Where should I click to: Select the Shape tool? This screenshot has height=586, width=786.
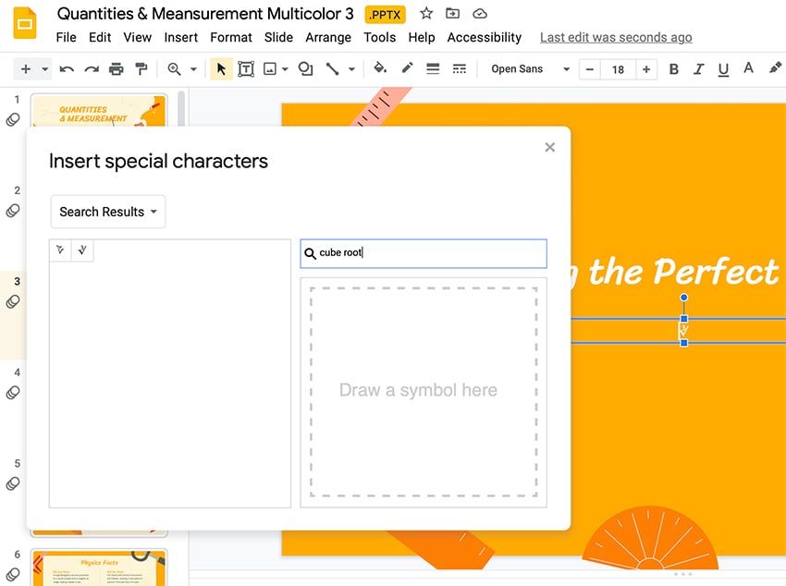[305, 68]
